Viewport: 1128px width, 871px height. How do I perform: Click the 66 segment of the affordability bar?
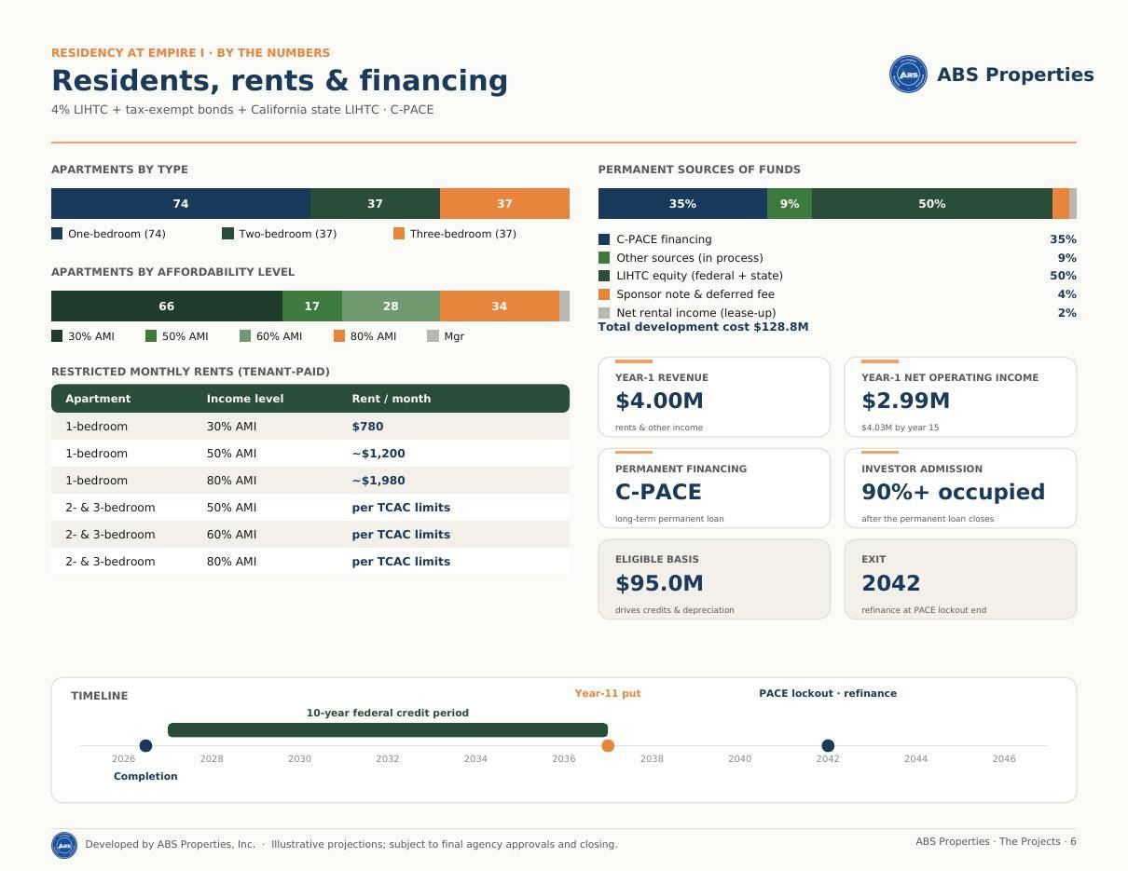(167, 306)
